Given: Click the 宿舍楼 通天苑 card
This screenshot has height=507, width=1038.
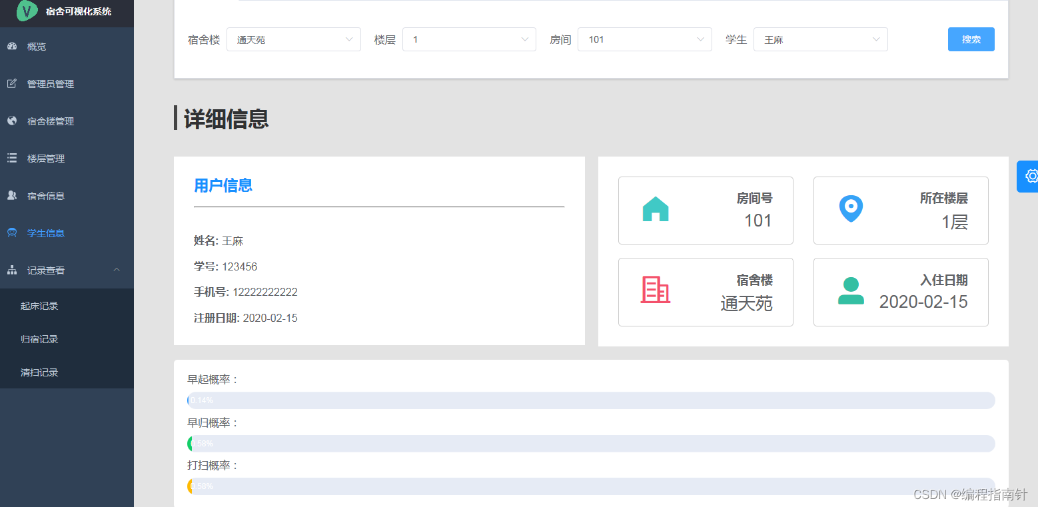Looking at the screenshot, I should tap(706, 292).
